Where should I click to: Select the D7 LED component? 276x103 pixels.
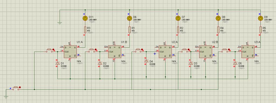[x=178, y=18]
